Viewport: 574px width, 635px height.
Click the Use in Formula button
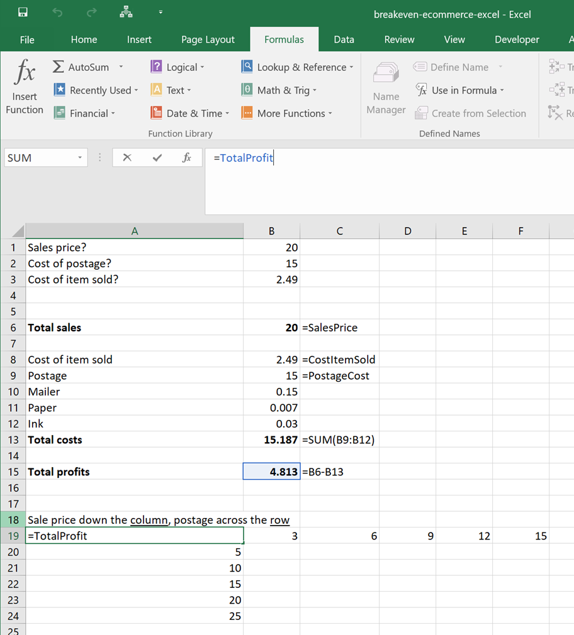(x=460, y=91)
